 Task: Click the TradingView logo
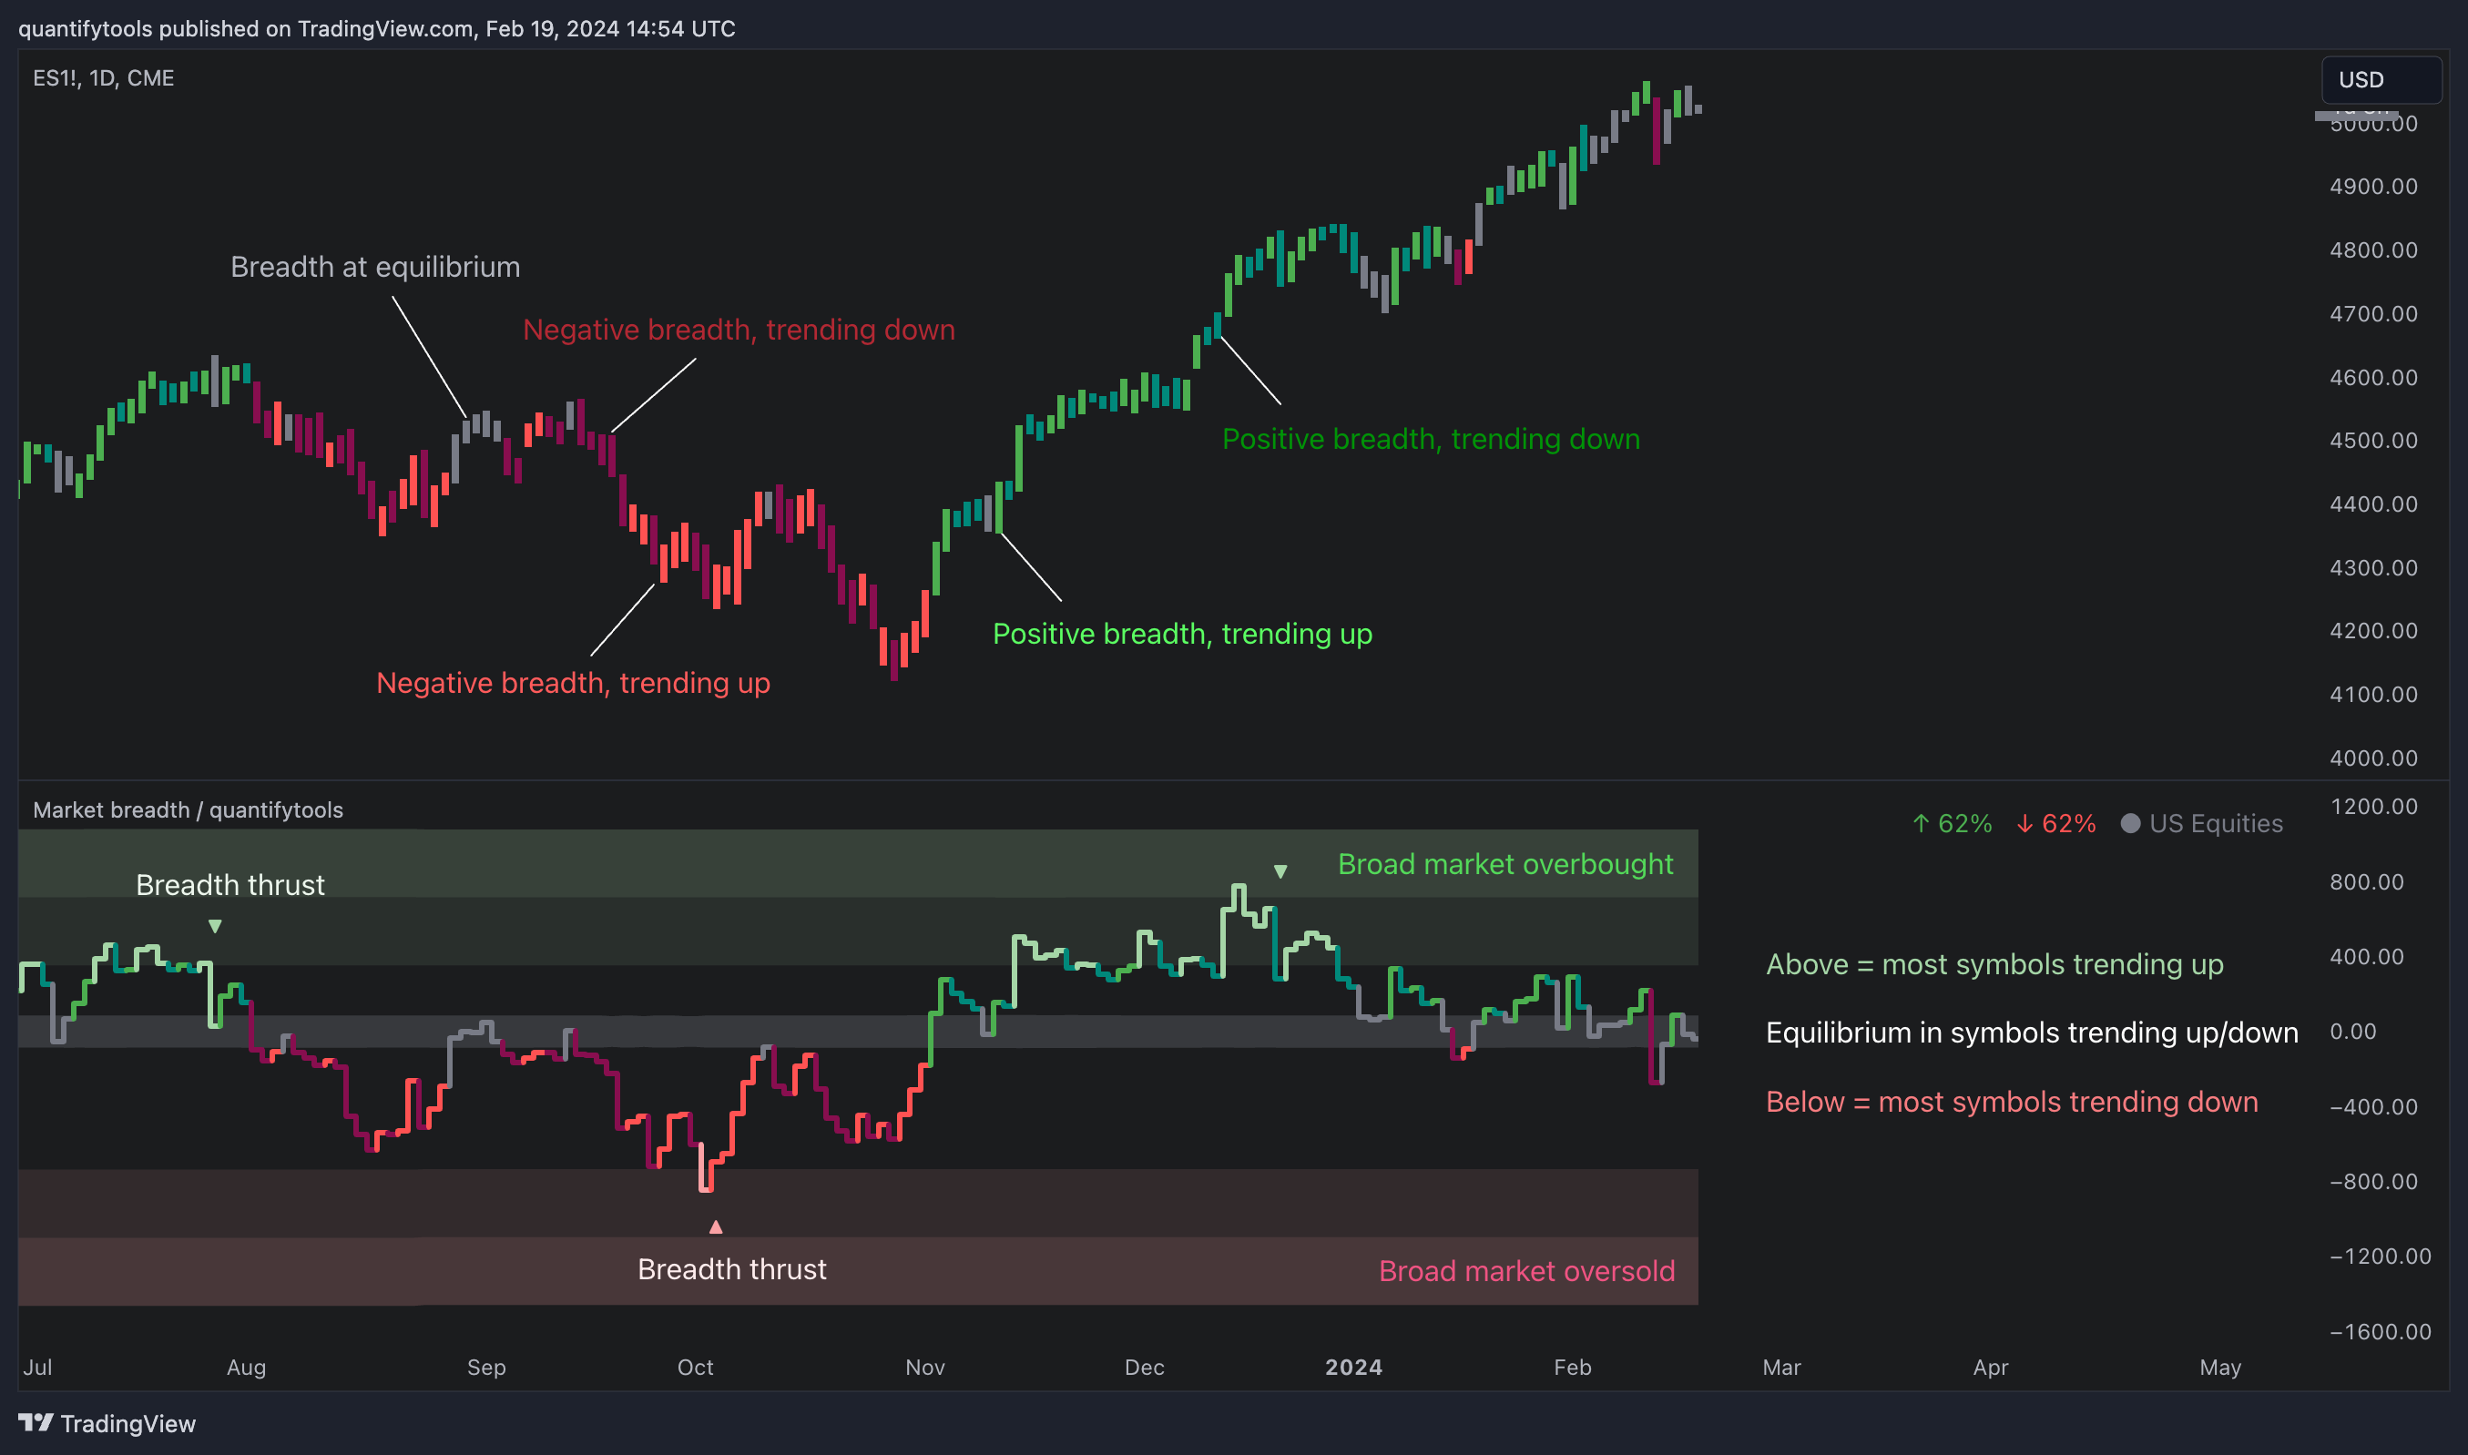point(106,1422)
